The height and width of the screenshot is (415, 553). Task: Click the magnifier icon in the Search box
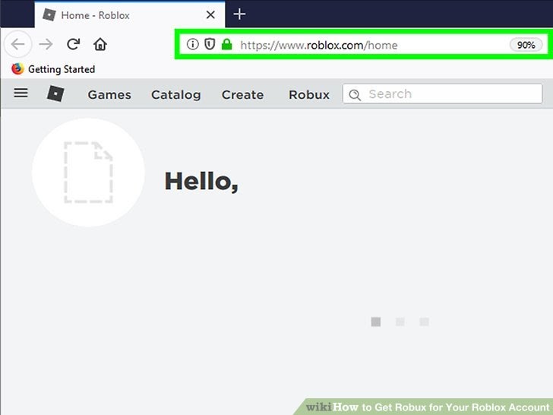pyautogui.click(x=355, y=94)
